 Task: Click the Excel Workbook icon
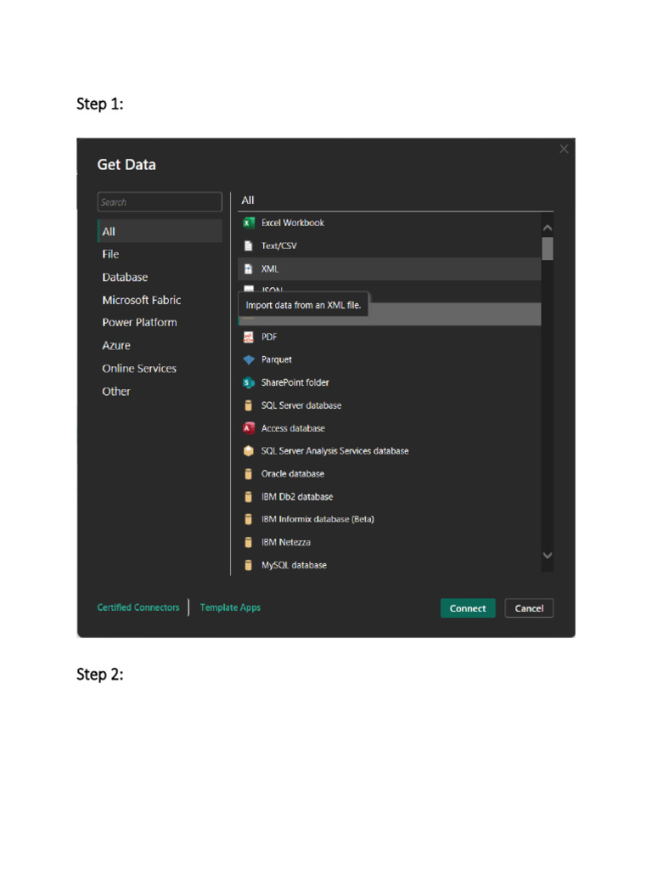[249, 223]
